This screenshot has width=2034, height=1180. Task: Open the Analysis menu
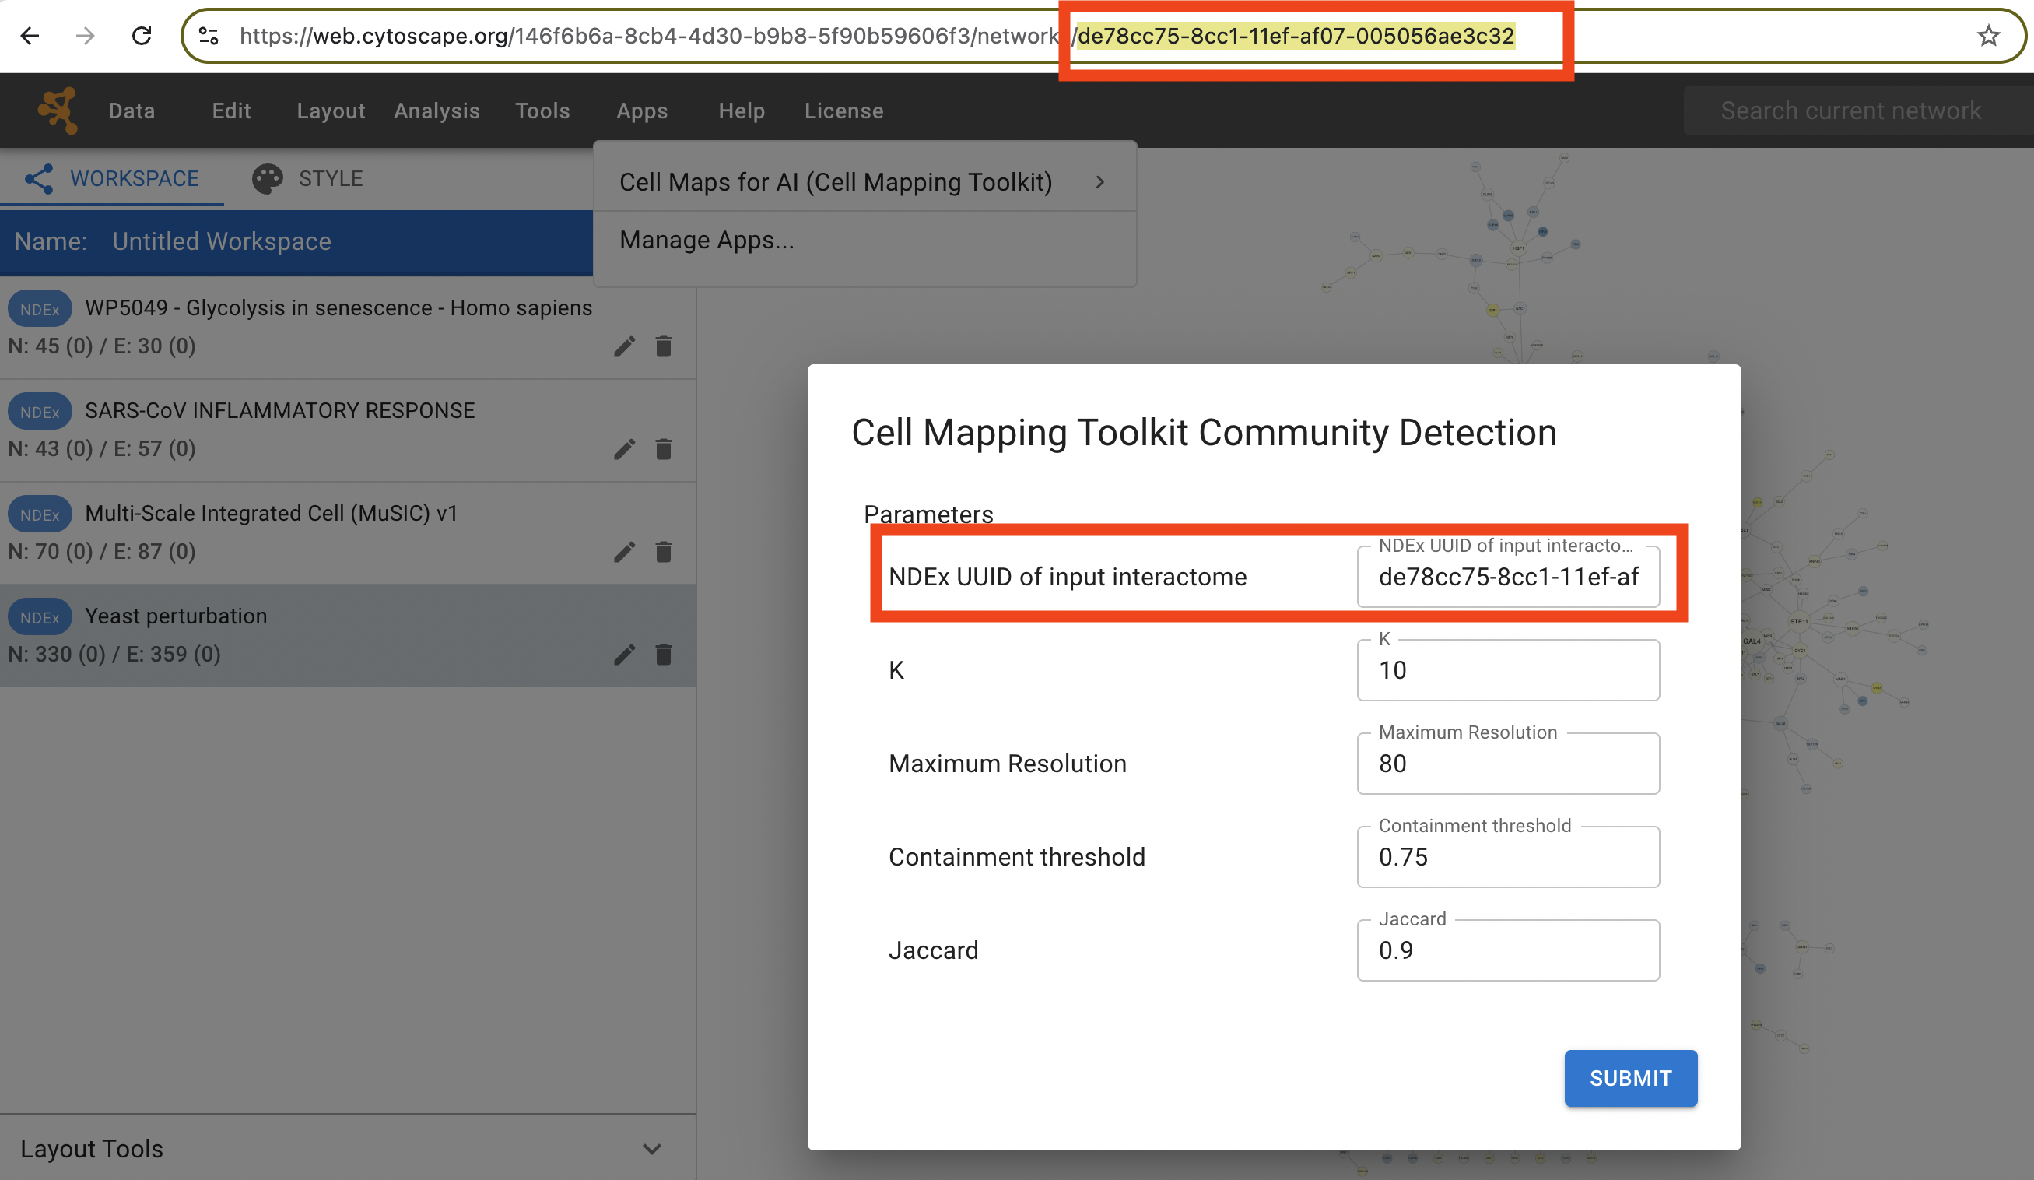coord(437,111)
